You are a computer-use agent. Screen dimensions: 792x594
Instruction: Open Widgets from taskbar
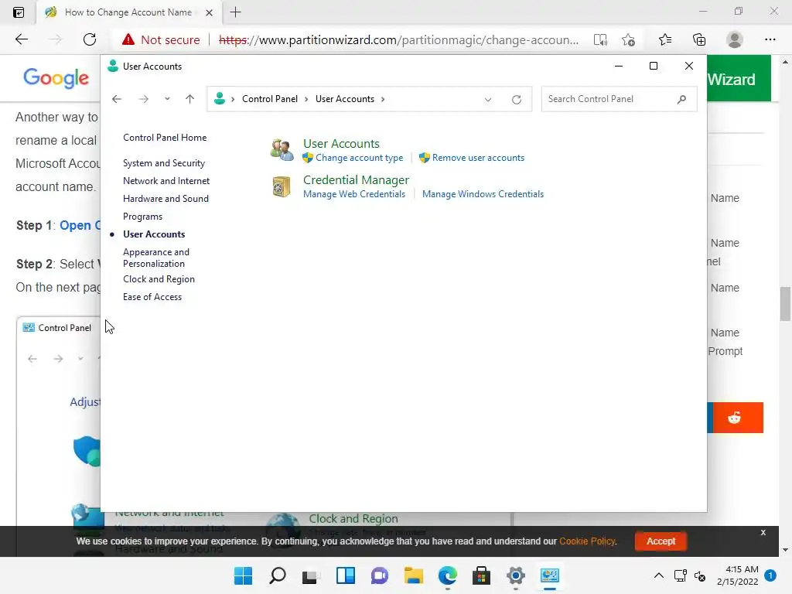tap(346, 575)
